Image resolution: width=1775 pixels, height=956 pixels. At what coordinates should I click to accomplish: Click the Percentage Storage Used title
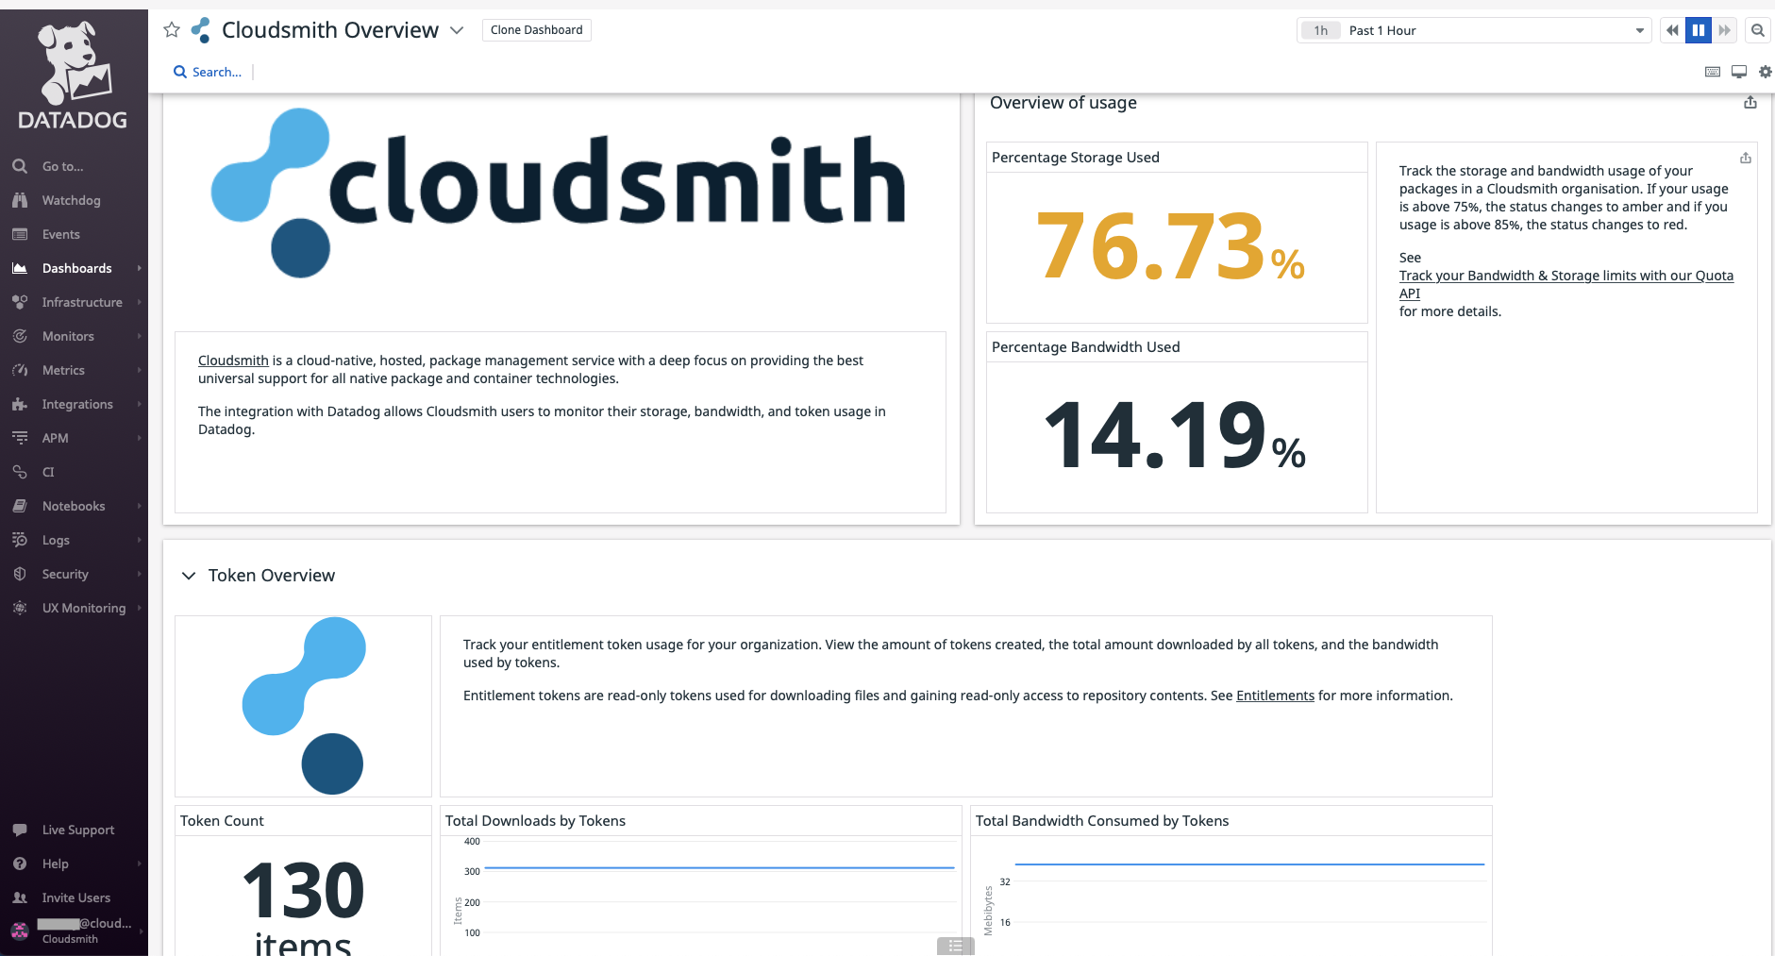pyautogui.click(x=1076, y=158)
